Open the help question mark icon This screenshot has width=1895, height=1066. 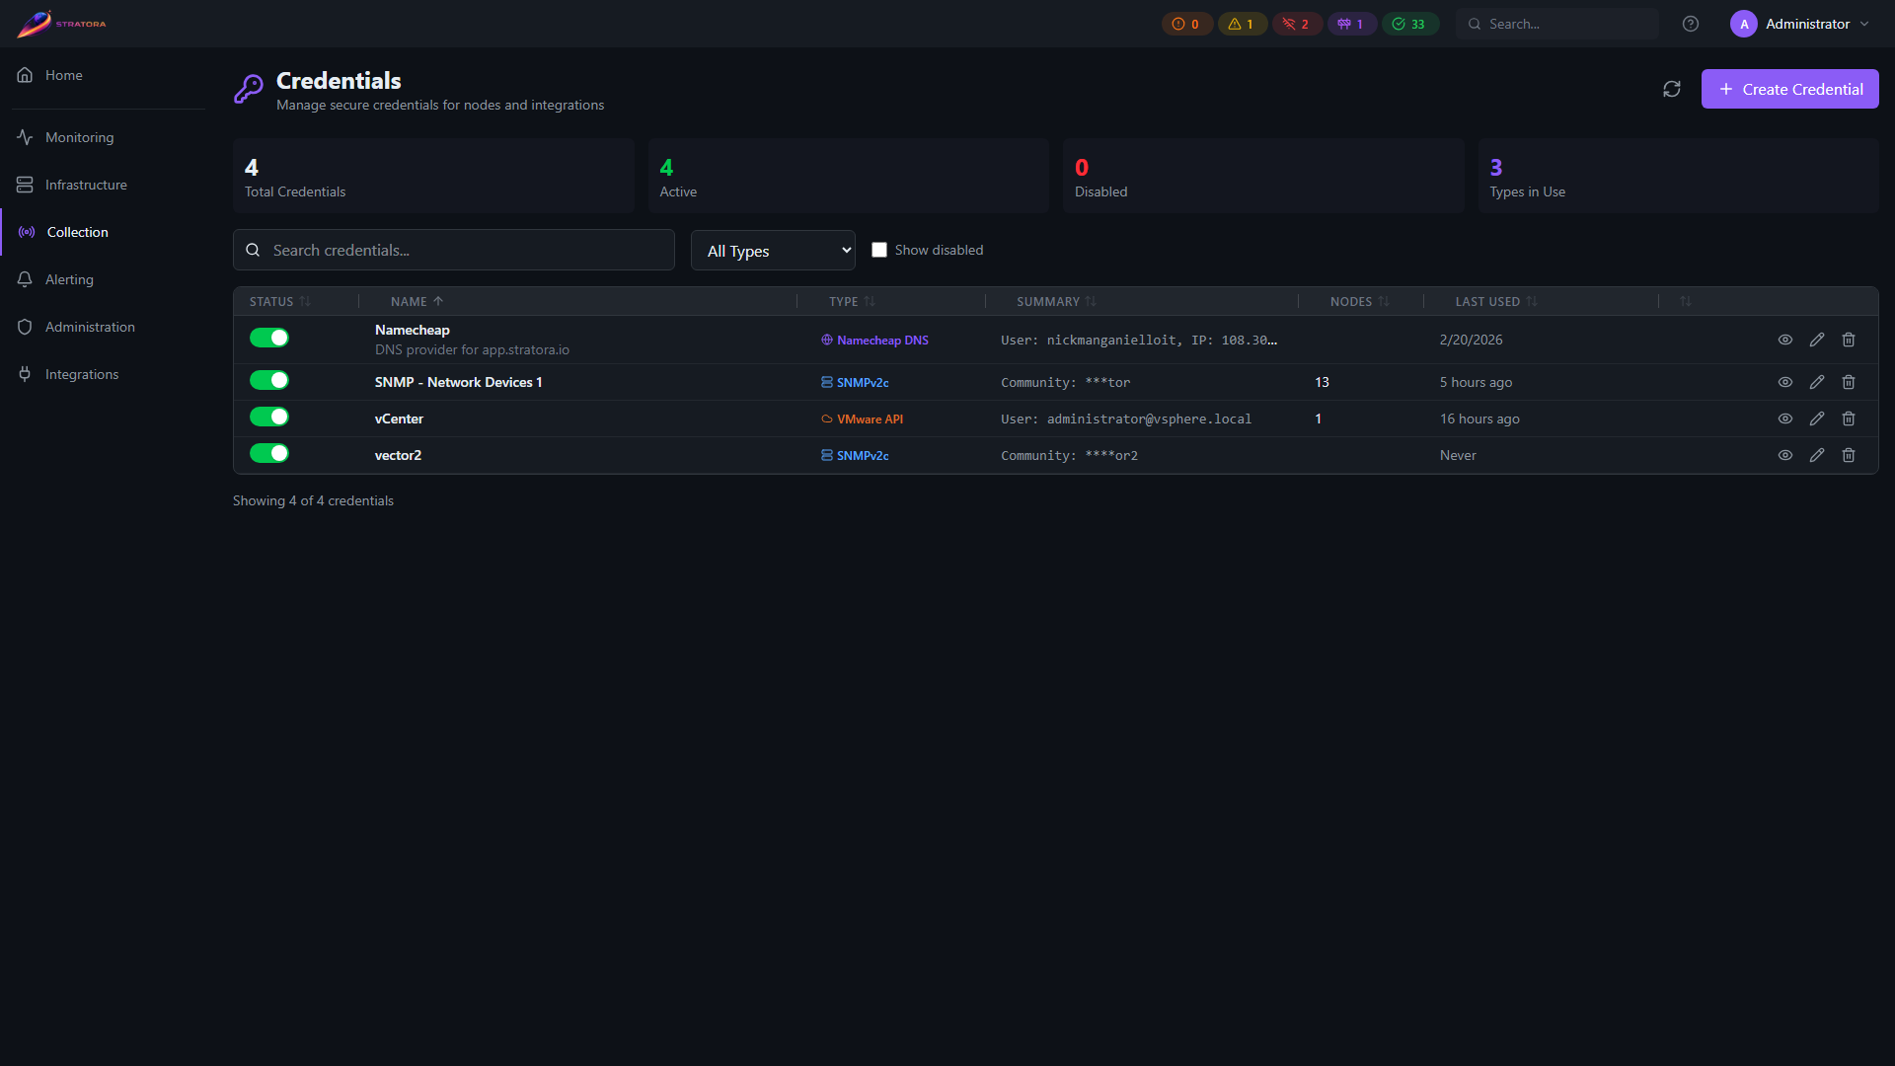pyautogui.click(x=1691, y=24)
